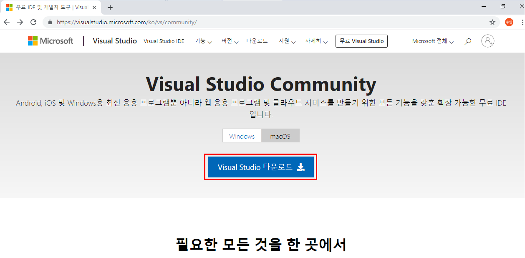525x258 pixels.
Task: Minimize the browser window
Action: [x=484, y=7]
